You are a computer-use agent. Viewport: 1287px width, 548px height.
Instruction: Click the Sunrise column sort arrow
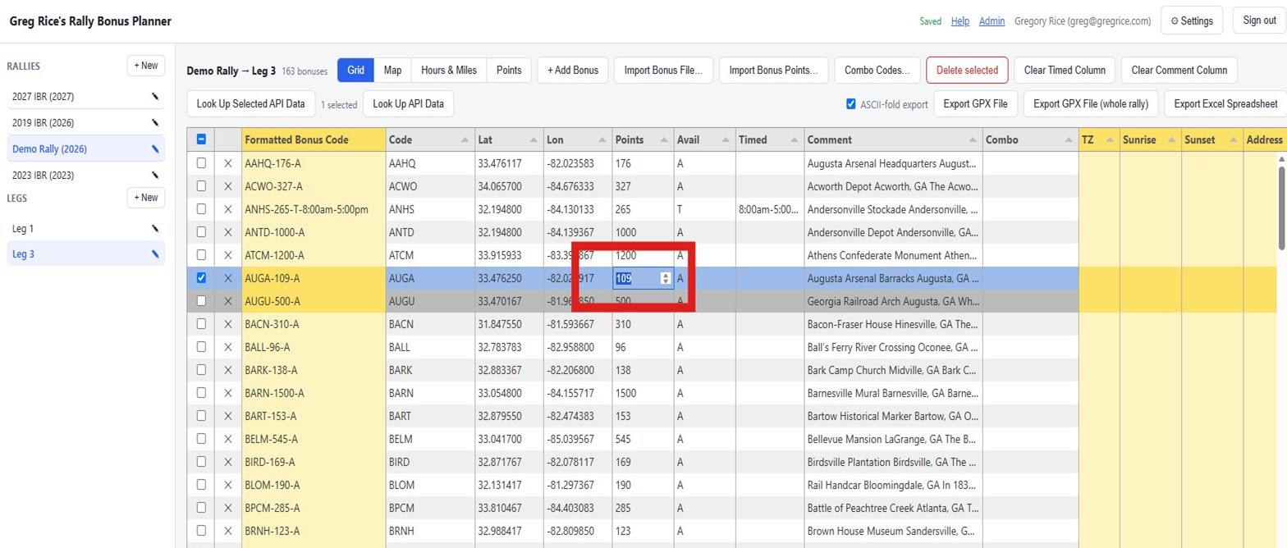tap(1171, 140)
